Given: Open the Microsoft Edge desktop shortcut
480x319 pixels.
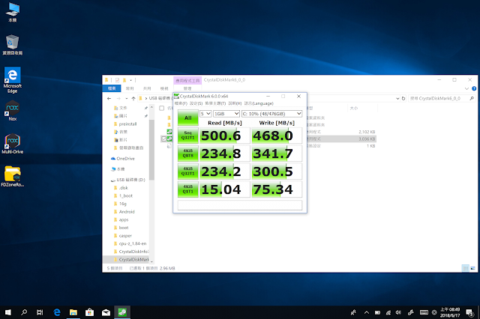Looking at the screenshot, I should pos(12,80).
